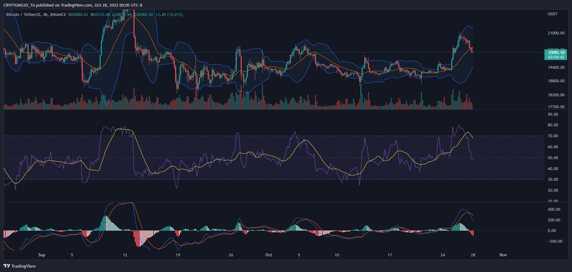Click the "19400.00" price axis label
The image size is (572, 272).
pos(556,68)
